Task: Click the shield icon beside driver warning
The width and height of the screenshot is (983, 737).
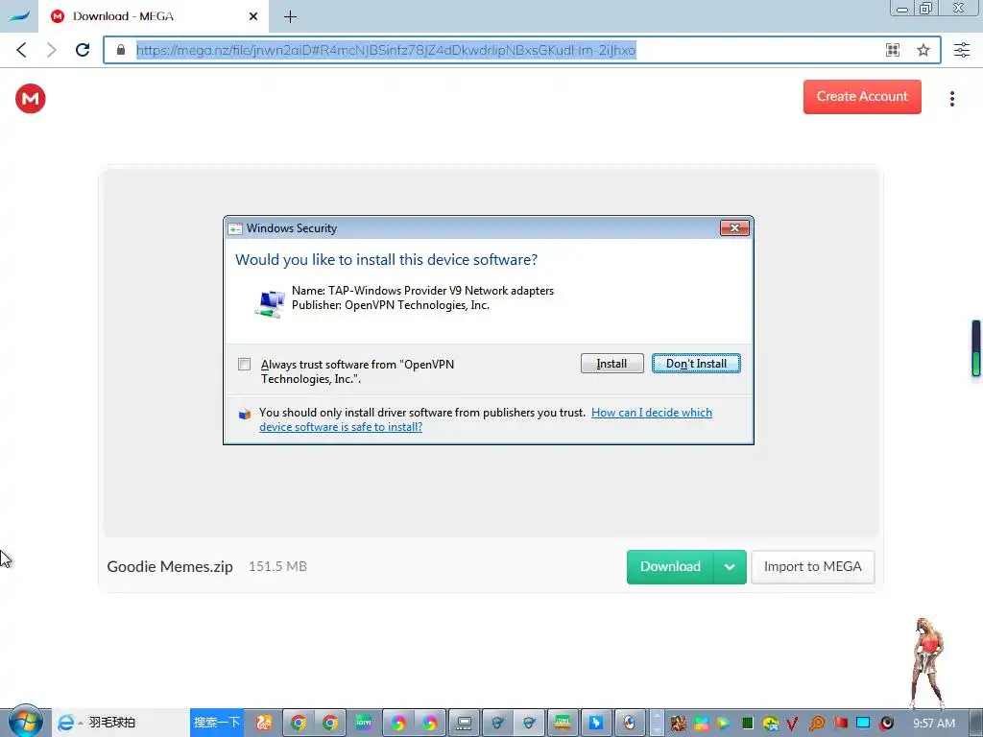Action: click(x=245, y=414)
